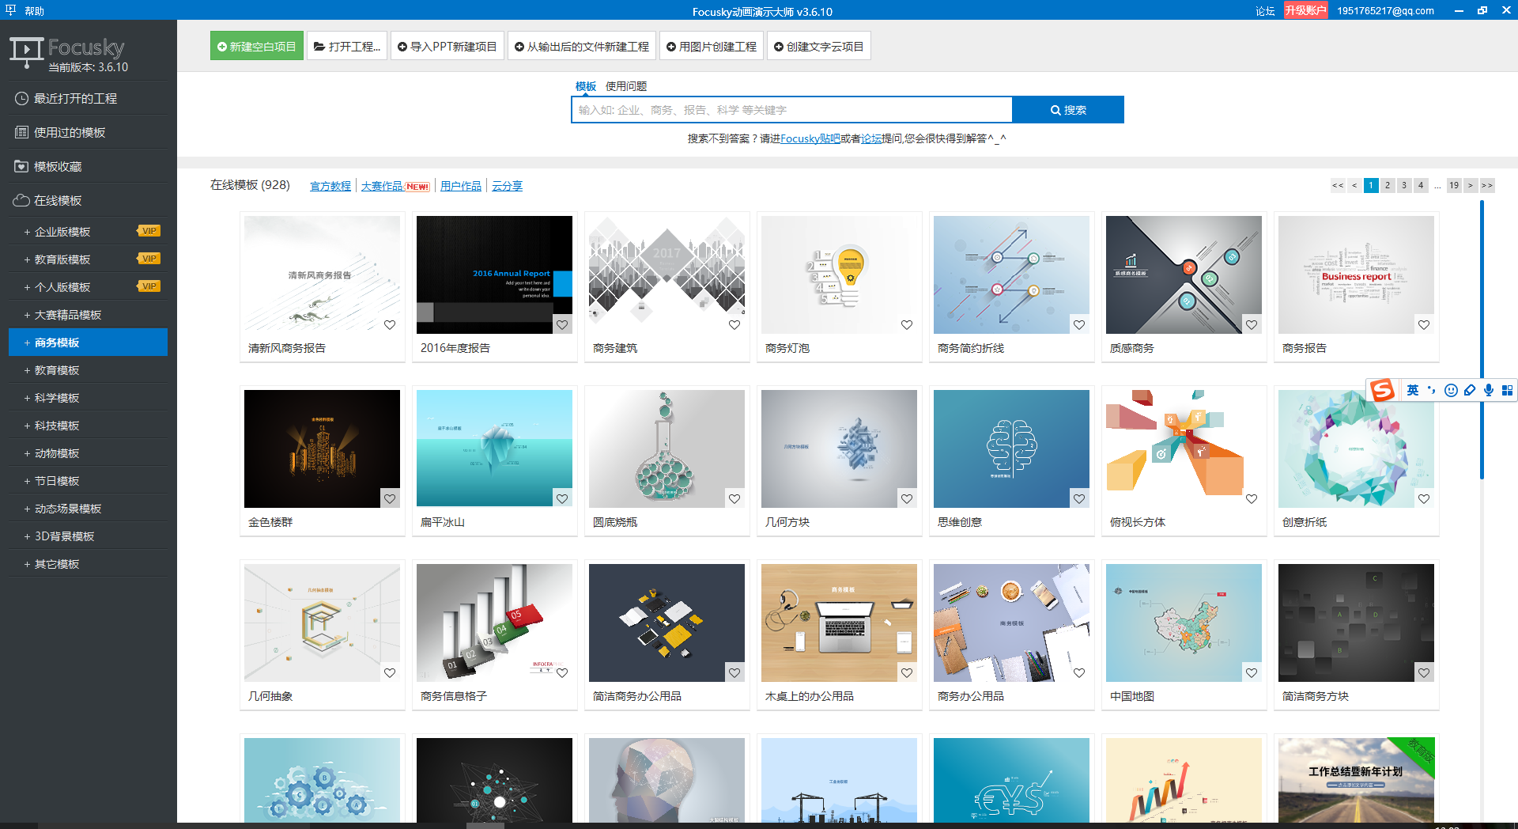Go to page 2 of templates

(x=1388, y=185)
